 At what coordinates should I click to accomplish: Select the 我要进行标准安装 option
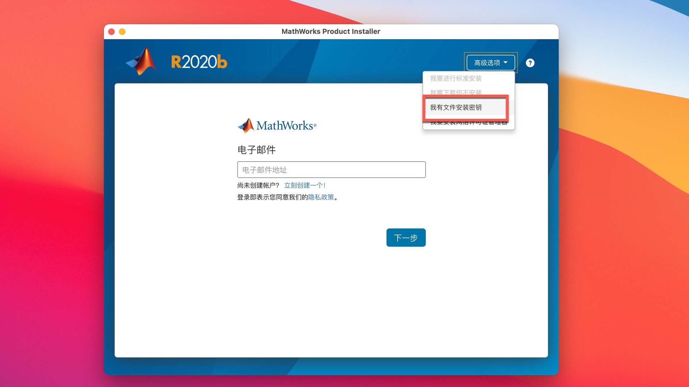456,78
